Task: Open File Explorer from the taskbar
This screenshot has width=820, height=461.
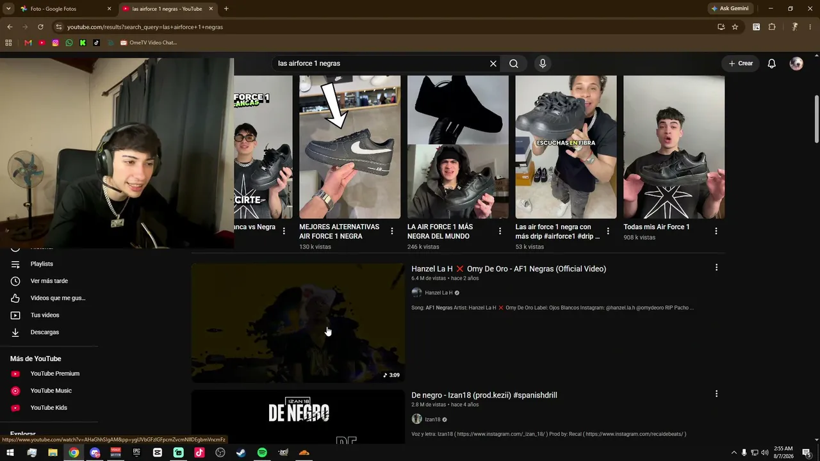Action: tap(53, 453)
